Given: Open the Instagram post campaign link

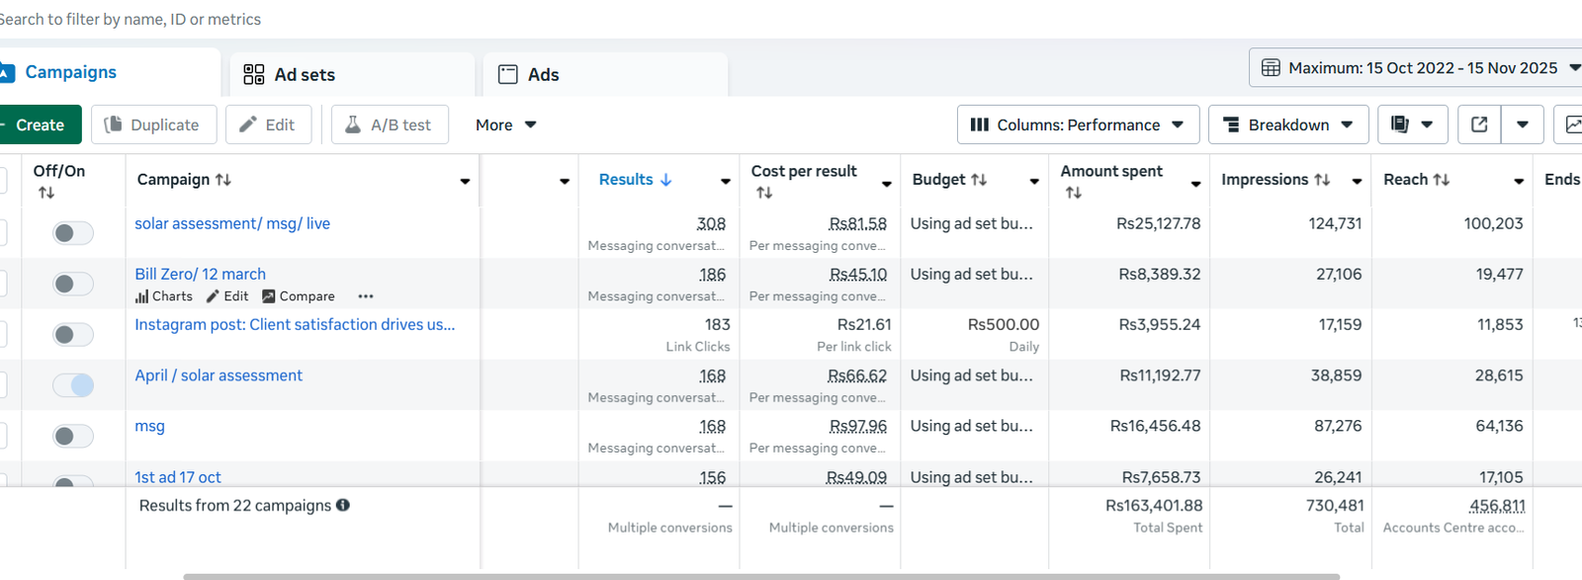Looking at the screenshot, I should 295,324.
